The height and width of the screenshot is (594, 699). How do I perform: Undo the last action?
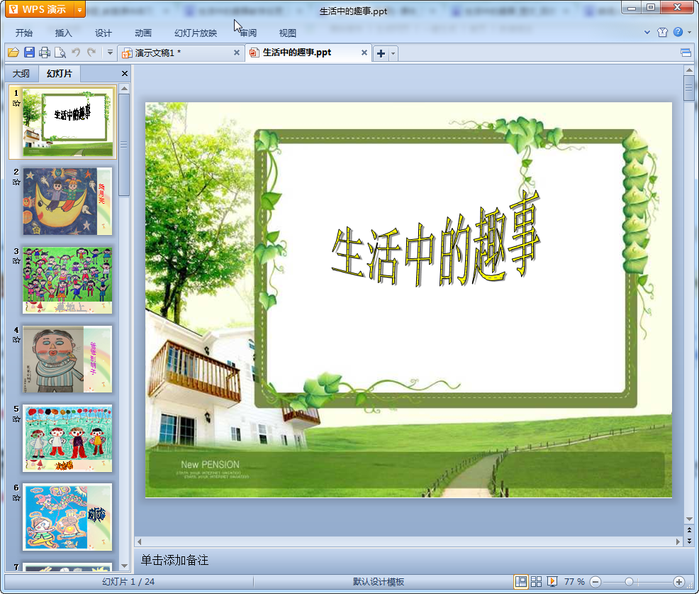[76, 53]
